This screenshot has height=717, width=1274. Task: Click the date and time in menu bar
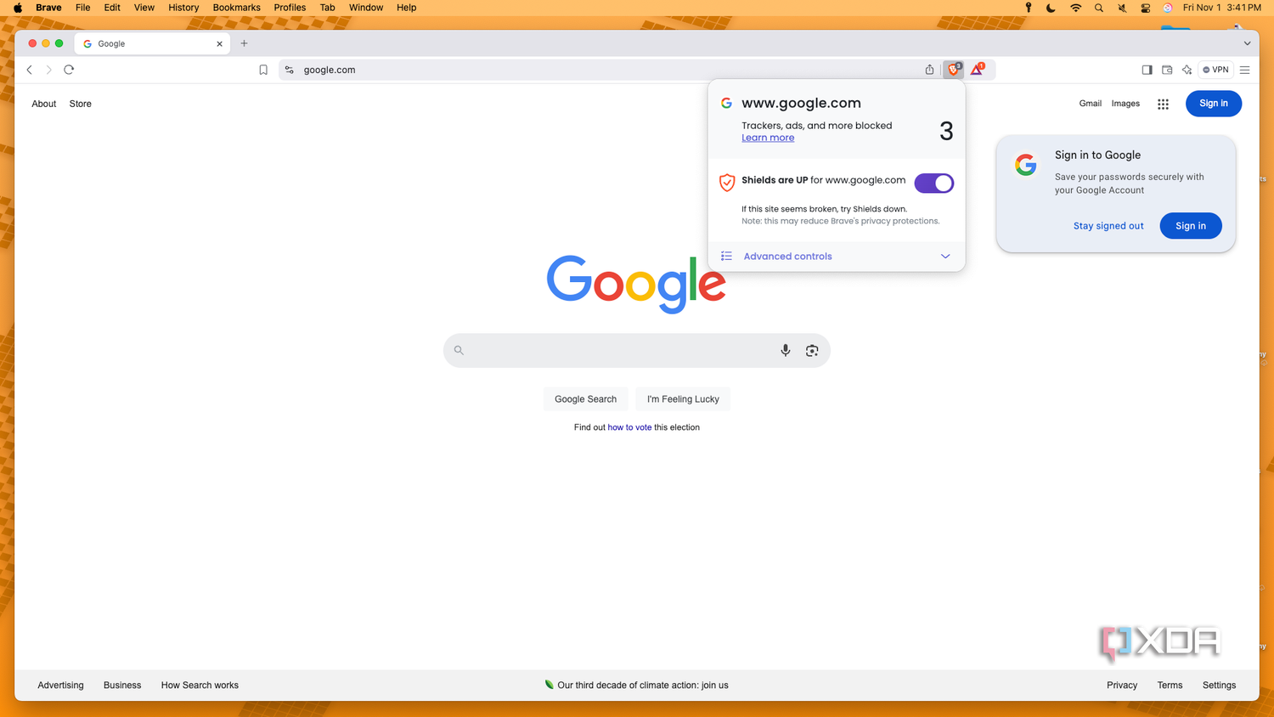point(1221,8)
